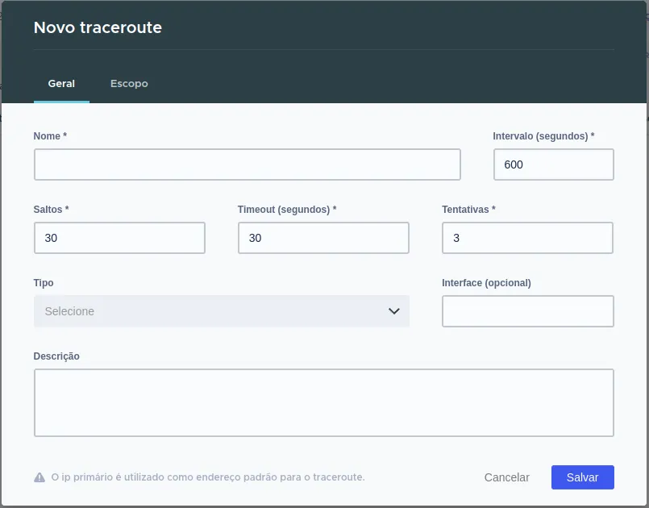Open the Escopo tab
649x508 pixels.
[129, 84]
